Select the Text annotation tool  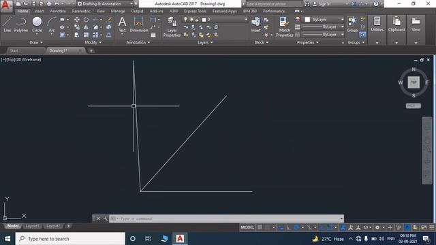coord(122,24)
